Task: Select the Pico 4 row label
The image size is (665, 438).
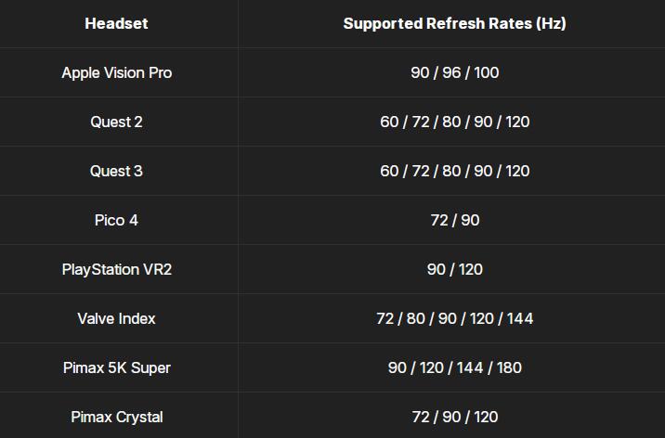Action: (116, 220)
